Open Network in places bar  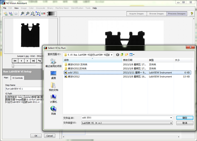coord(53,110)
